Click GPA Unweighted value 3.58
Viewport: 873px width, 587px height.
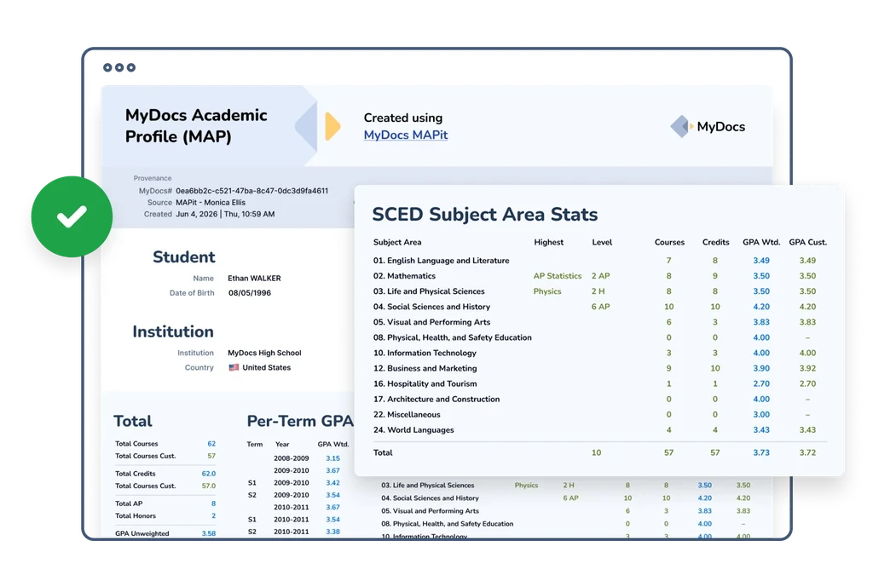pos(208,533)
